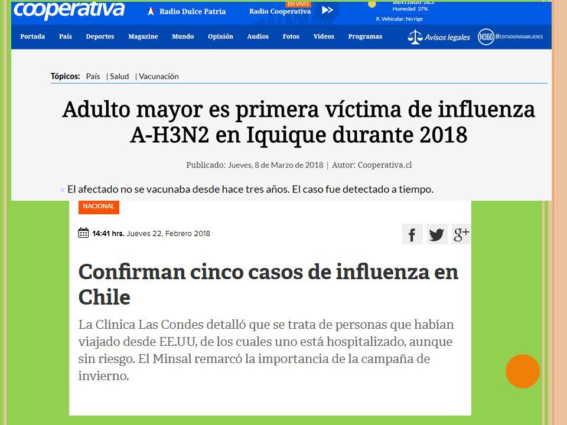Share on Google Plus icon

pos(461,234)
